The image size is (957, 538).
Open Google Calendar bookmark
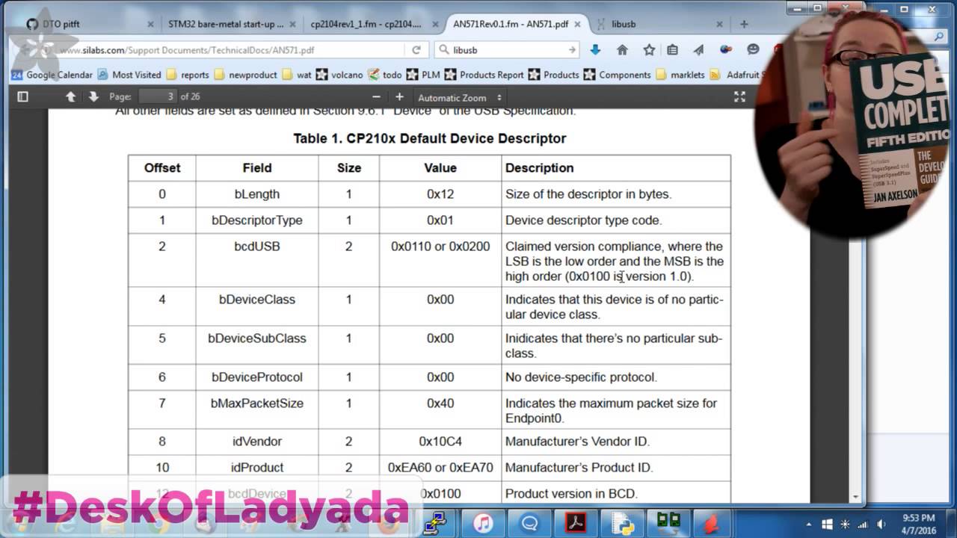(x=52, y=75)
